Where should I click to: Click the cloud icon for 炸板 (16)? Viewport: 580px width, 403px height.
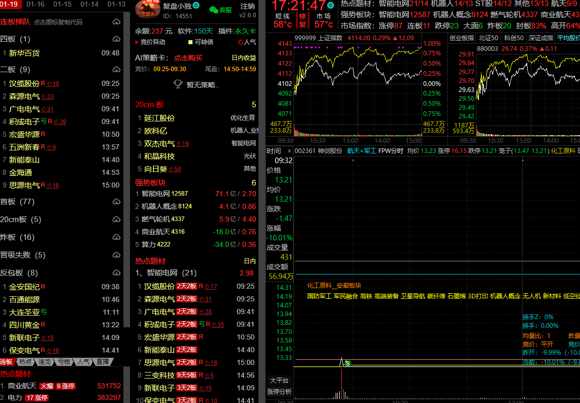point(116,237)
